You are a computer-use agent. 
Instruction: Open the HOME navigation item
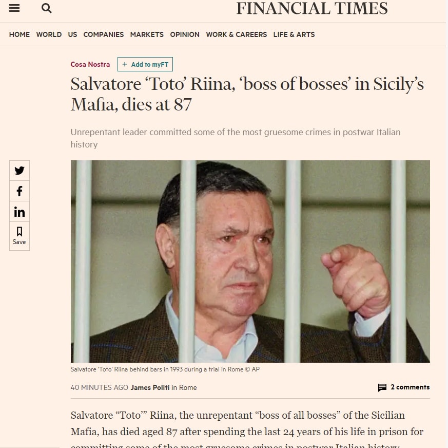[20, 34]
